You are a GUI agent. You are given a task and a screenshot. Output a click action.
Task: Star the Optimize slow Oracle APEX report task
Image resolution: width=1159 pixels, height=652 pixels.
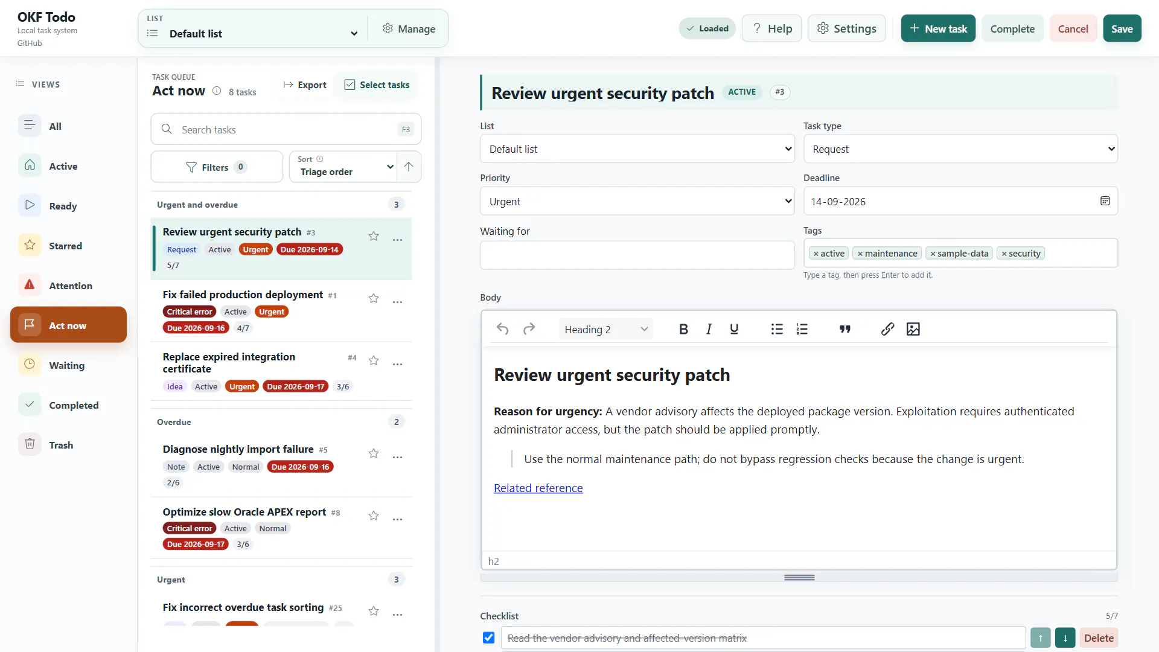(x=374, y=516)
